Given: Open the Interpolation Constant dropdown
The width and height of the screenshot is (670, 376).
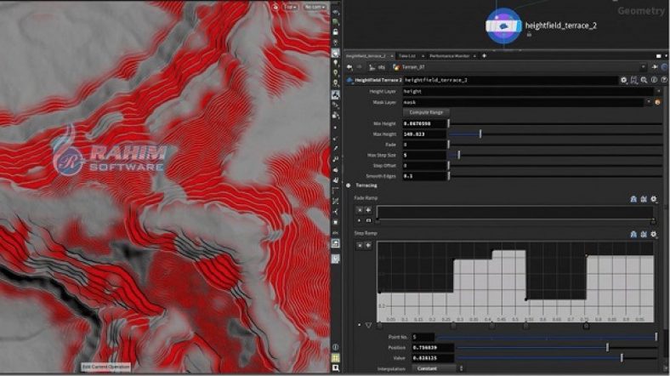Looking at the screenshot, I should (437, 368).
